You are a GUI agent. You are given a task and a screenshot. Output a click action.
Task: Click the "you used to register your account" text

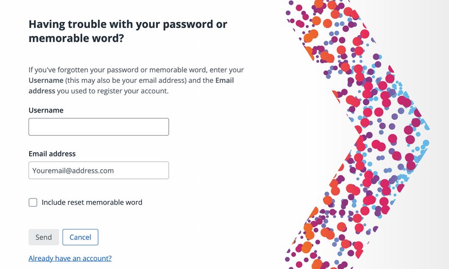click(x=112, y=91)
